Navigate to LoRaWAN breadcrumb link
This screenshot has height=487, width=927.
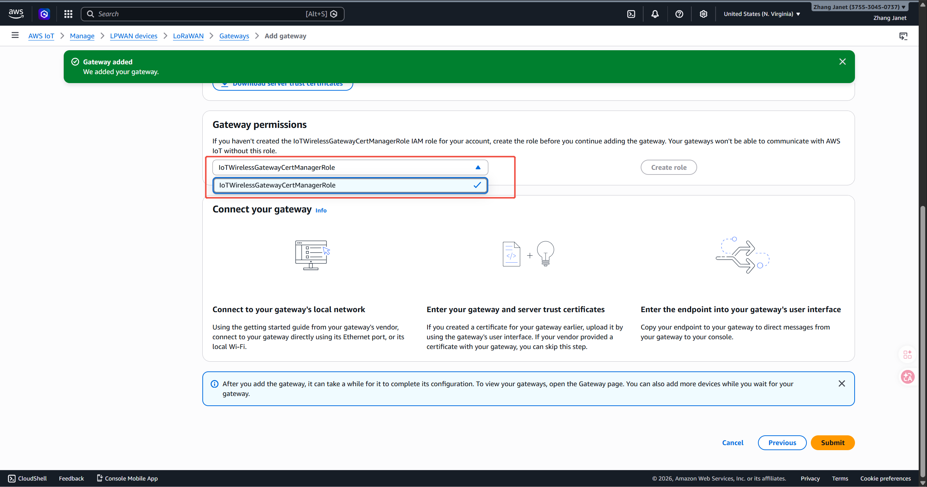point(188,36)
